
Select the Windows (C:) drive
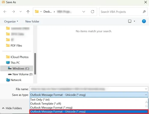17,68
